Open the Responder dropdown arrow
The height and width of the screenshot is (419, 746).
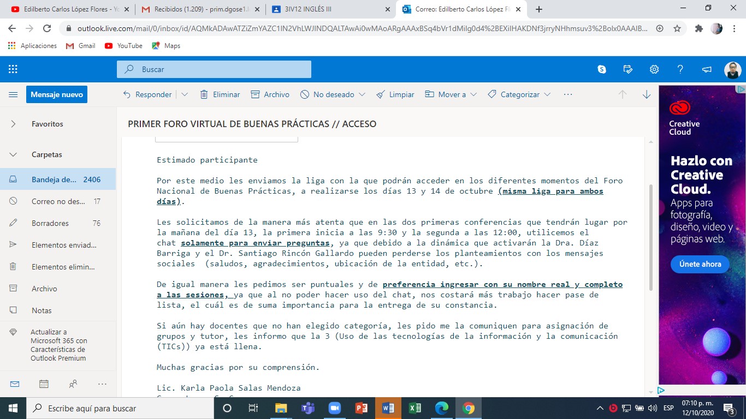point(185,94)
